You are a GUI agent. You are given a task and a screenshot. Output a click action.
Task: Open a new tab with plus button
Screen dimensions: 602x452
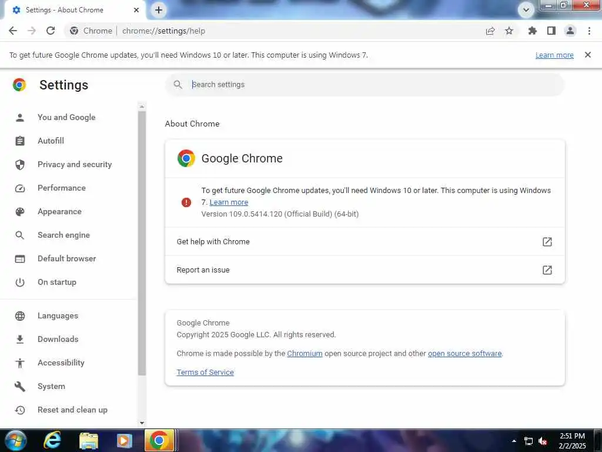pyautogui.click(x=159, y=10)
